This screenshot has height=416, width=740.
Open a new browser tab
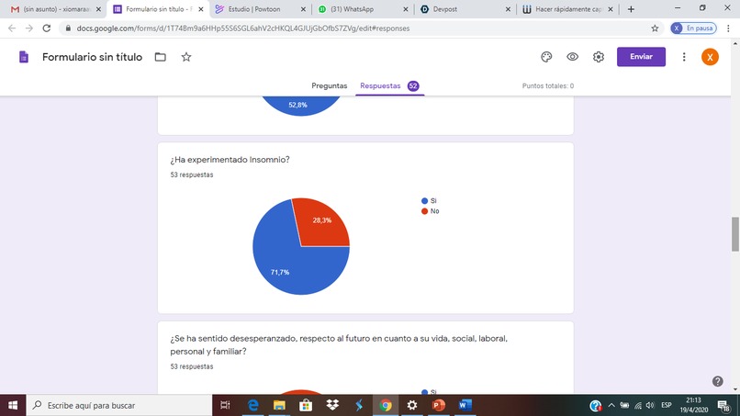coord(631,9)
